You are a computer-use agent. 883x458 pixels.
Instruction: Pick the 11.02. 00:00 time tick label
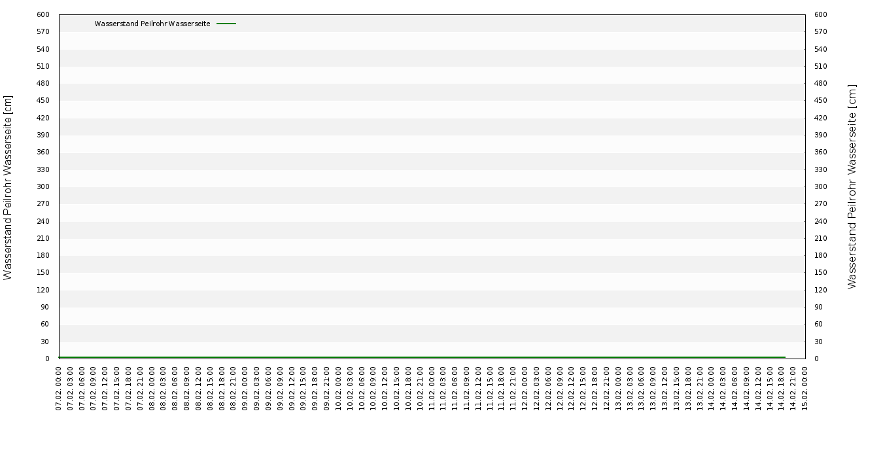432,389
